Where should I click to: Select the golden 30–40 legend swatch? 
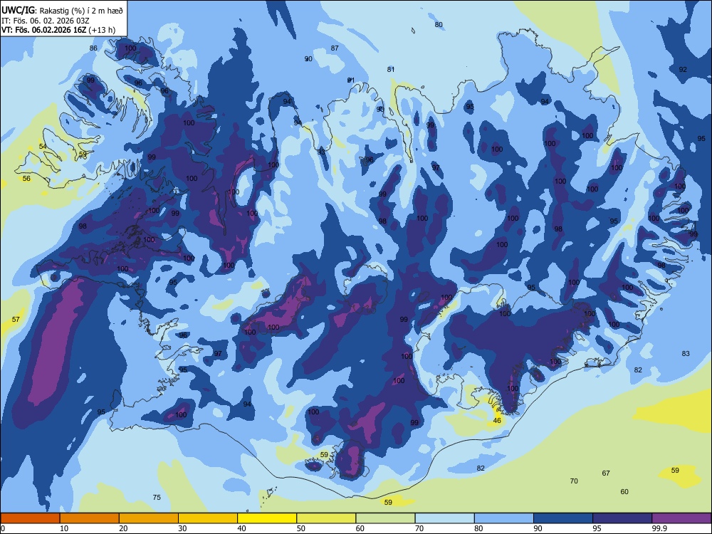tap(208, 518)
